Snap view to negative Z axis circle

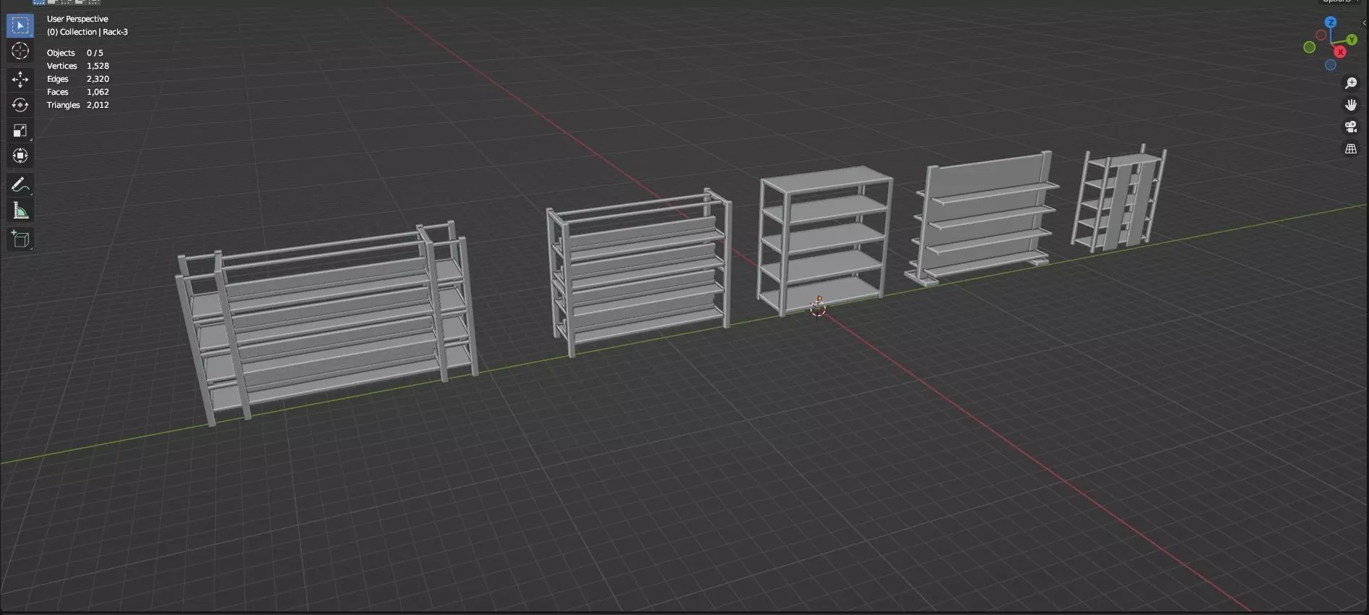[1331, 65]
